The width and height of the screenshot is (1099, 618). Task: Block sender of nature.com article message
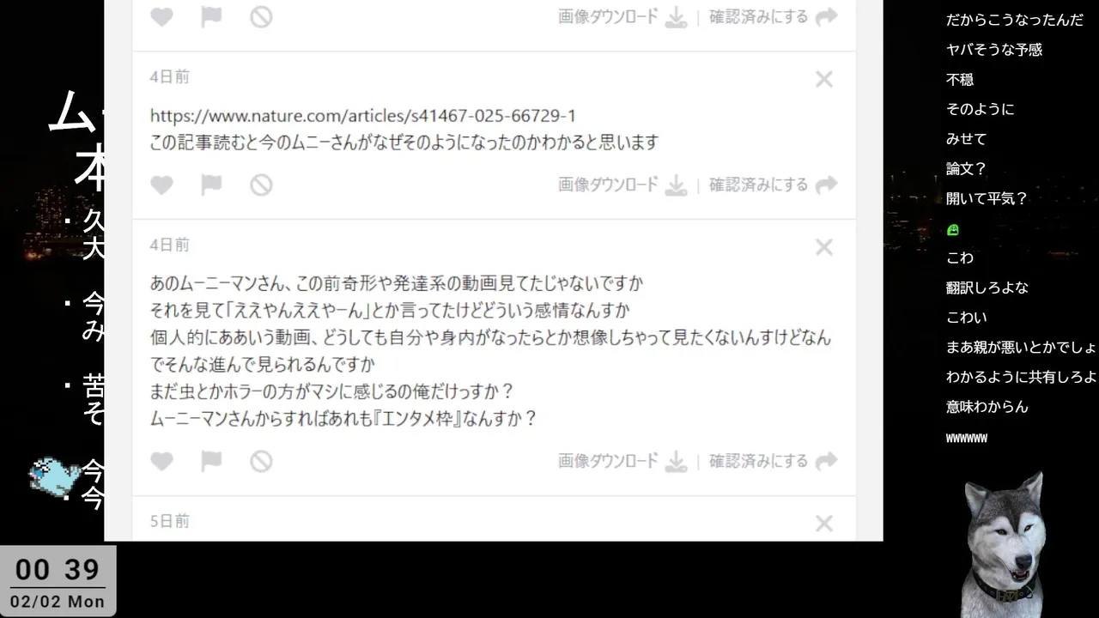click(x=261, y=185)
